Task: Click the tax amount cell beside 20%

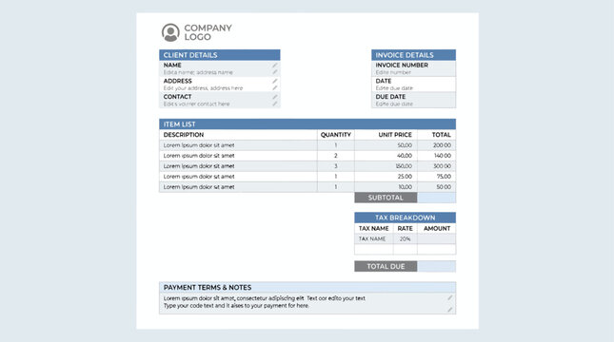Action: 437,238
